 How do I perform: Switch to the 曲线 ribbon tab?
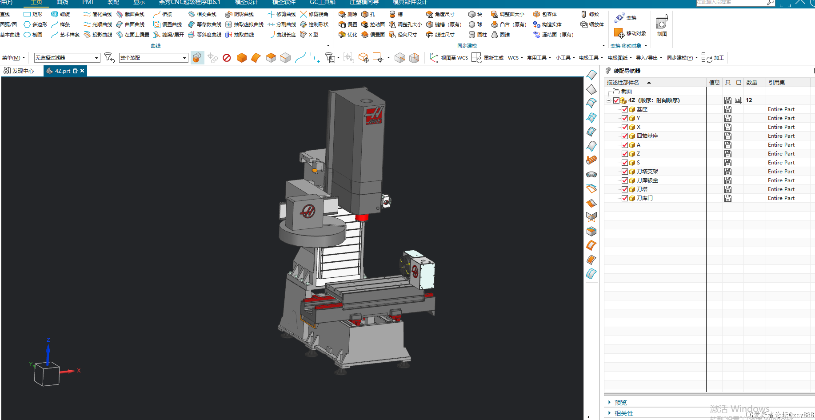[x=63, y=2]
